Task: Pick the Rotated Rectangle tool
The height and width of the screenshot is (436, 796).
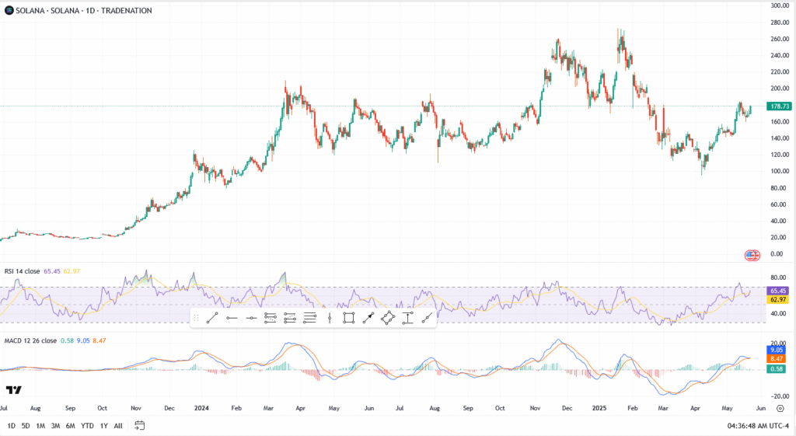Action: click(388, 318)
